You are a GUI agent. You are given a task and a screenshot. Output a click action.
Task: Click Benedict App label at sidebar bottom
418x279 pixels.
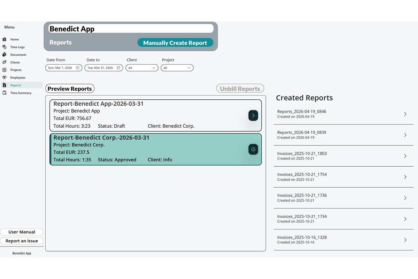pos(22,253)
